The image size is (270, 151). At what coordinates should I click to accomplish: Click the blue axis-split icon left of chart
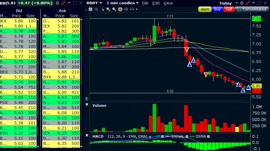coord(87,99)
